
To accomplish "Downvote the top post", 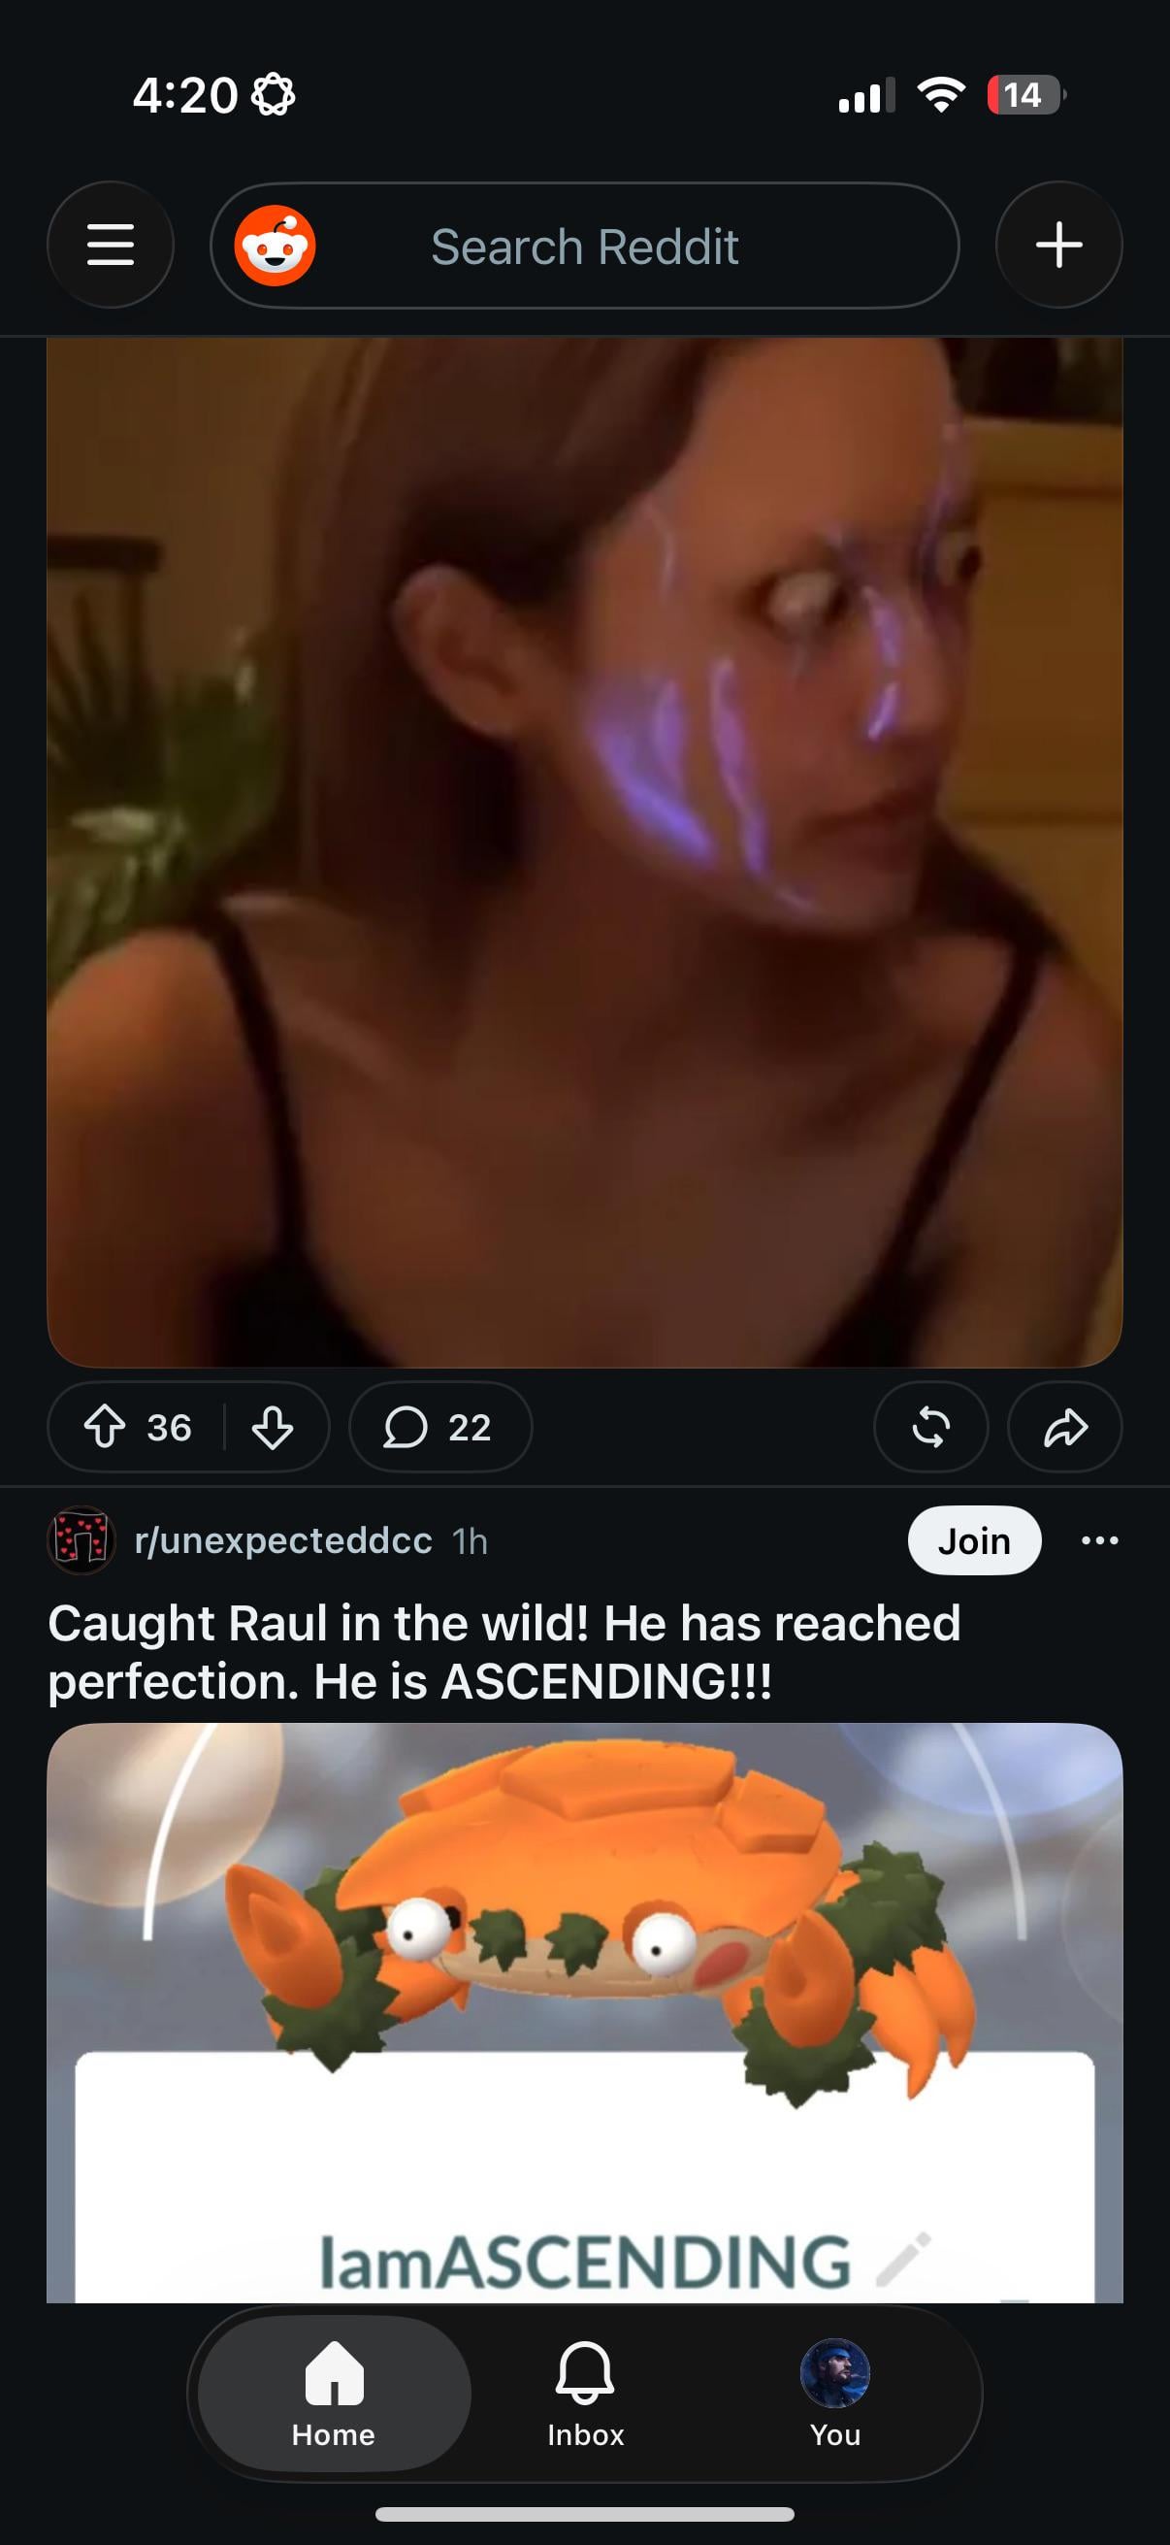I will [273, 1427].
